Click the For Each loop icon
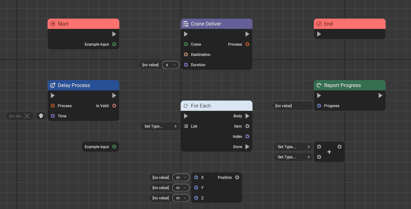Viewport: 411px width, 209px height. [x=186, y=106]
